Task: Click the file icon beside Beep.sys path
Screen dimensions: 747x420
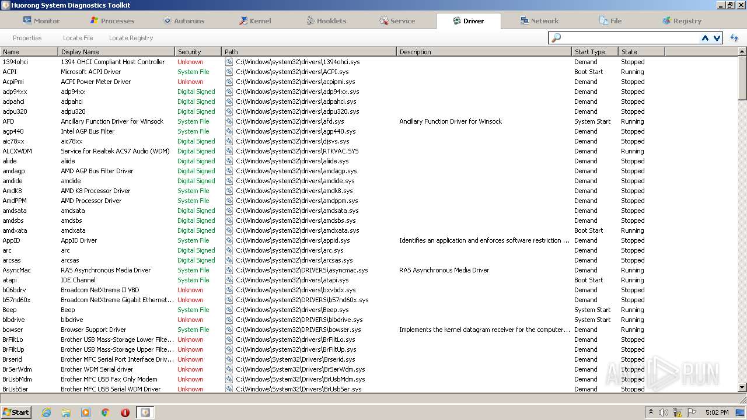Action: pos(229,310)
